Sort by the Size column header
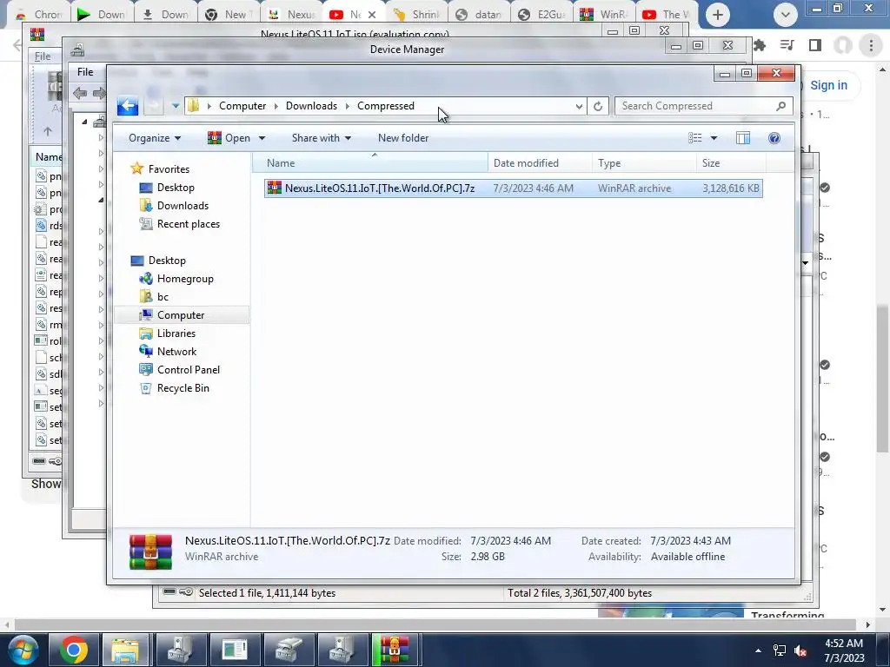Viewport: 890px width, 667px height. point(731,162)
